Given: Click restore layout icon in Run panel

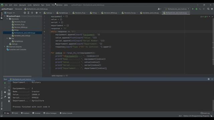Looking at the screenshot, I should tap(5, 92).
